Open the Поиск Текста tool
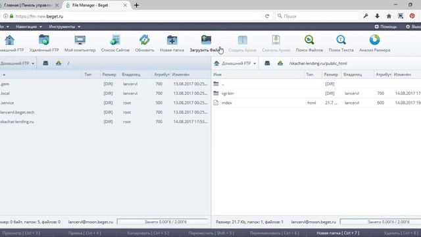 [x=341, y=40]
